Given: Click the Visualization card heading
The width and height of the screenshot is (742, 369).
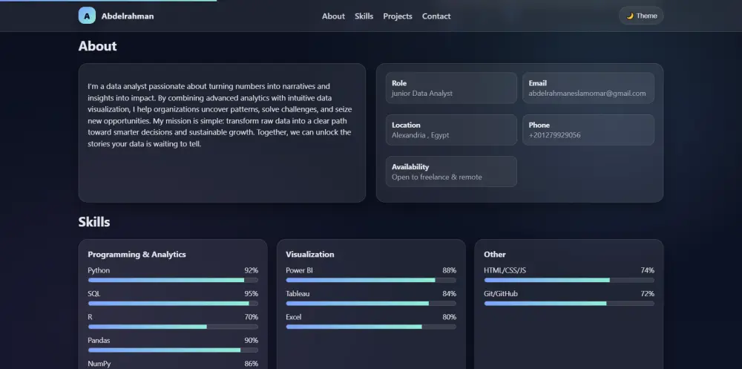Looking at the screenshot, I should [310, 255].
